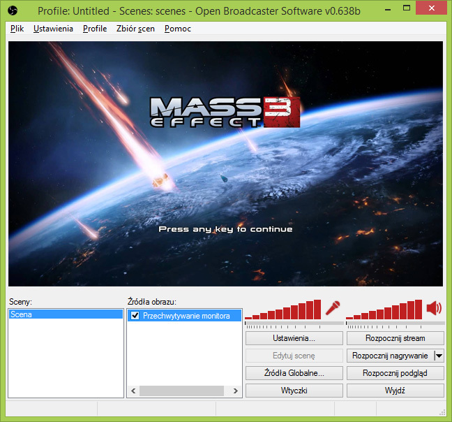The width and height of the screenshot is (452, 422).
Task: Maximize the OBS window
Action: 407,8
